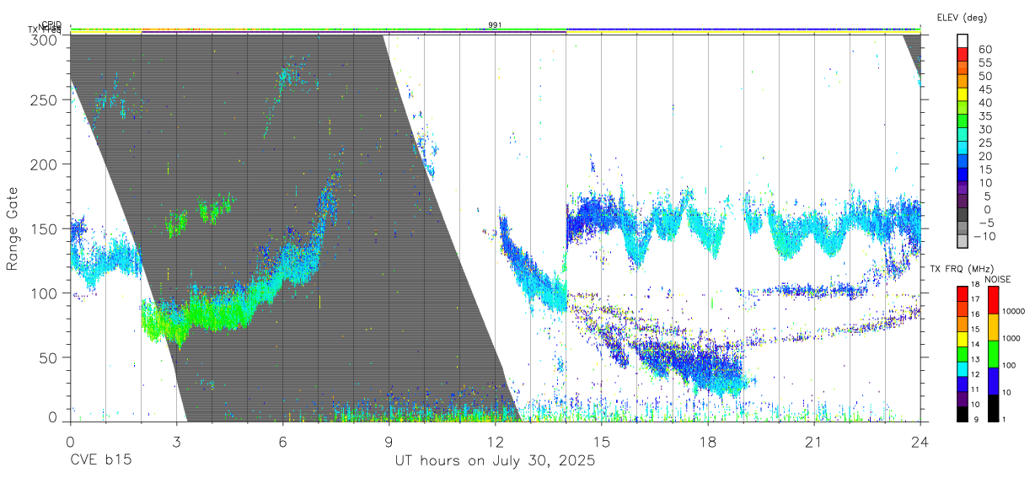1035x478 pixels.
Task: Click the y-axis range gate label 300
Action: (x=45, y=39)
